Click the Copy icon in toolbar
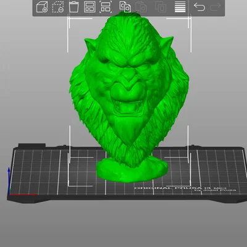Screen dimensions: 247x247 point(125,7)
